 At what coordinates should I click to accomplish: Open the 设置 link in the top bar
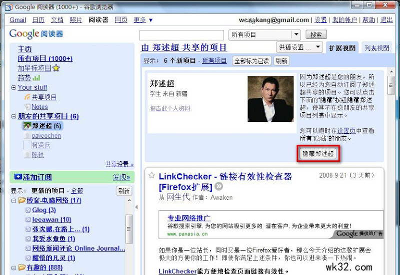pyautogui.click(x=320, y=20)
